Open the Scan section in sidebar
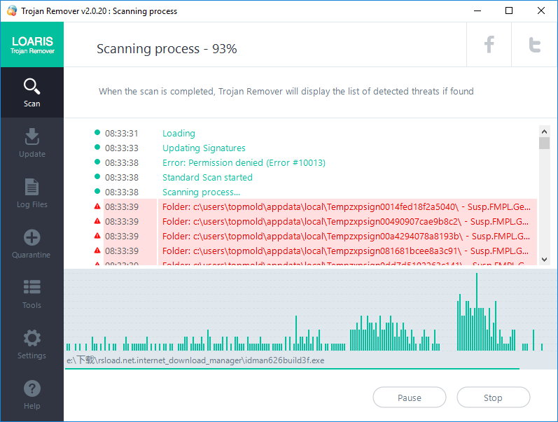This screenshot has width=558, height=422. click(x=32, y=93)
